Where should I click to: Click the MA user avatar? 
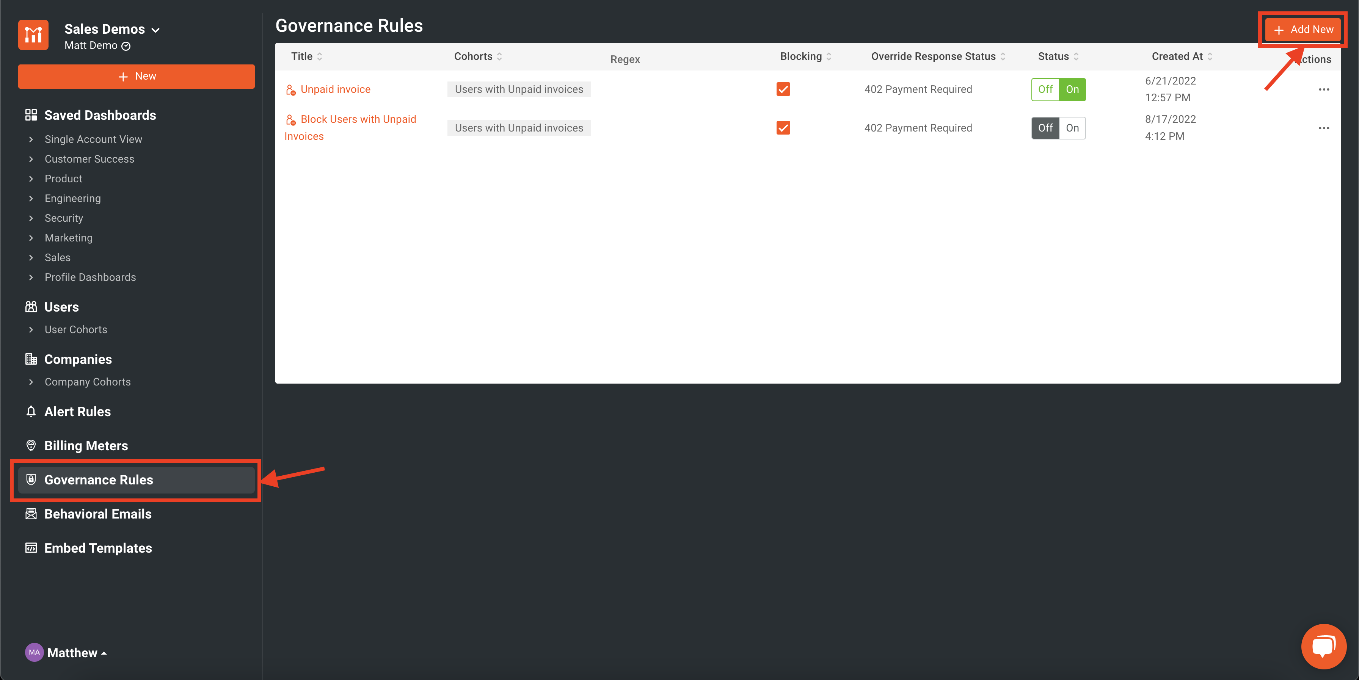point(34,653)
